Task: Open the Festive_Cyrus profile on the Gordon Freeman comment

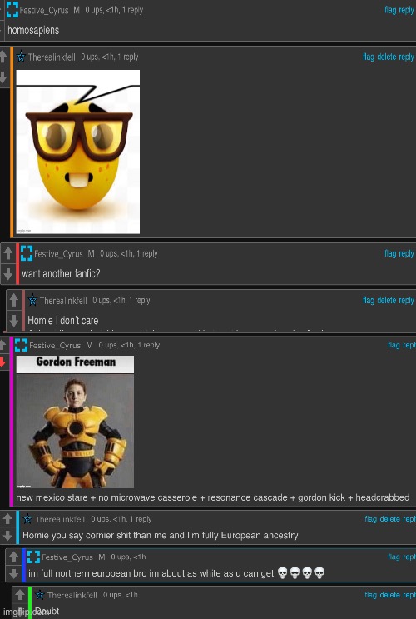Action: click(x=55, y=346)
